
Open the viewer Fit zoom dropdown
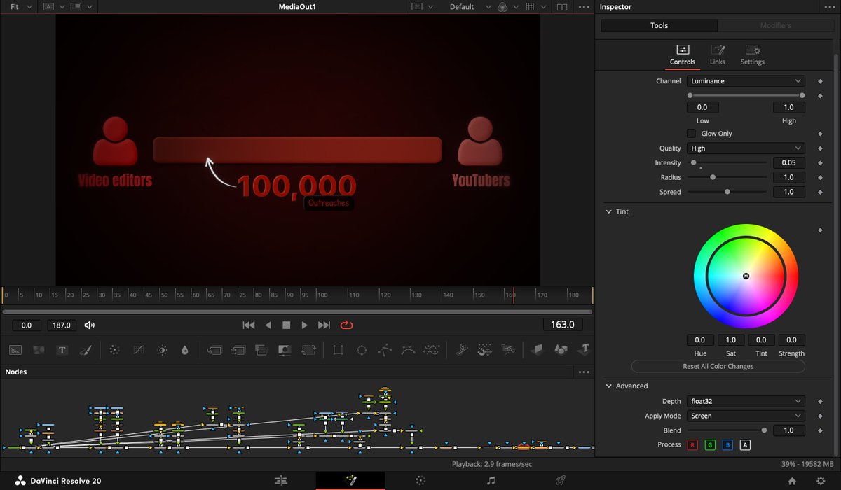[x=20, y=7]
